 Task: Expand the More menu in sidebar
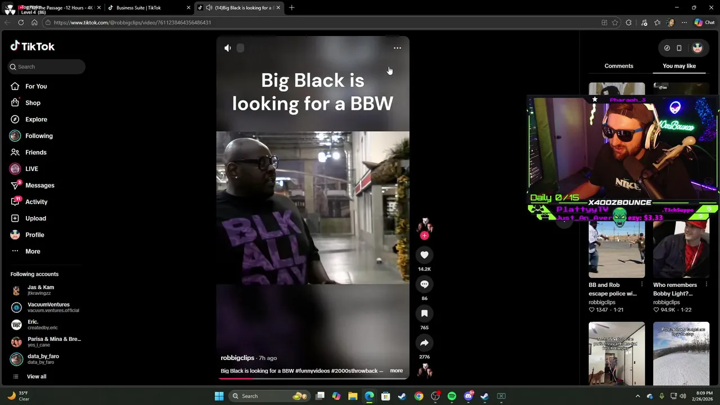(x=33, y=251)
